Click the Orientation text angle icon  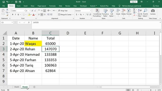(x=48, y=11)
